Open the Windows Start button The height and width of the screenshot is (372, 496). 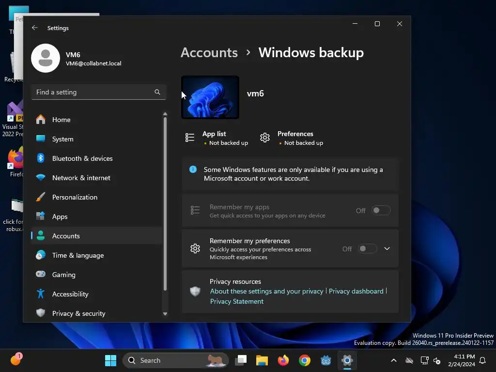click(x=111, y=360)
